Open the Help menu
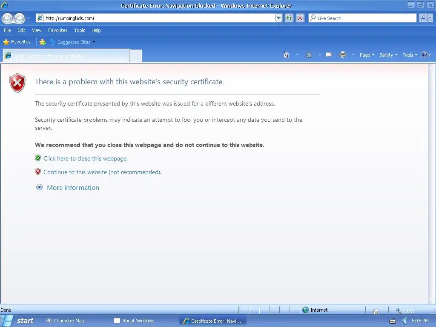This screenshot has width=436, height=327. [96, 30]
